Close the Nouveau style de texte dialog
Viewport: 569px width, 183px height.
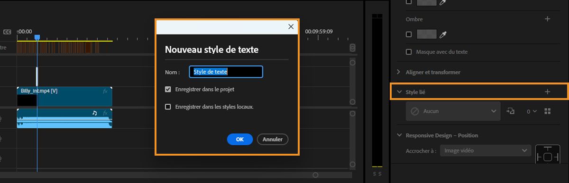click(291, 27)
